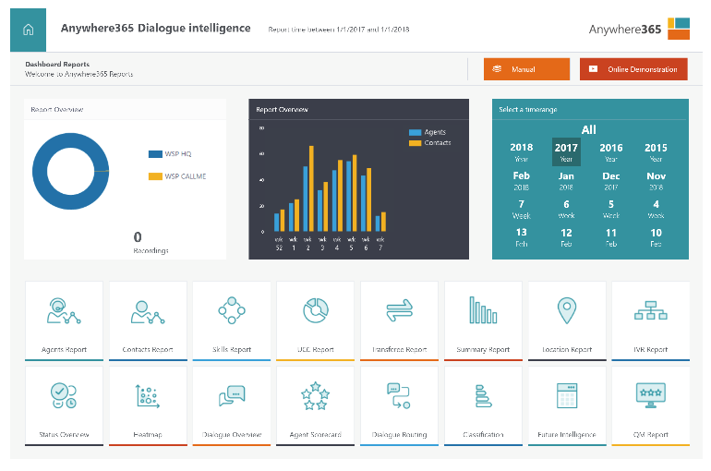The width and height of the screenshot is (711, 471).
Task: Open the Location Report pin icon
Action: [566, 311]
